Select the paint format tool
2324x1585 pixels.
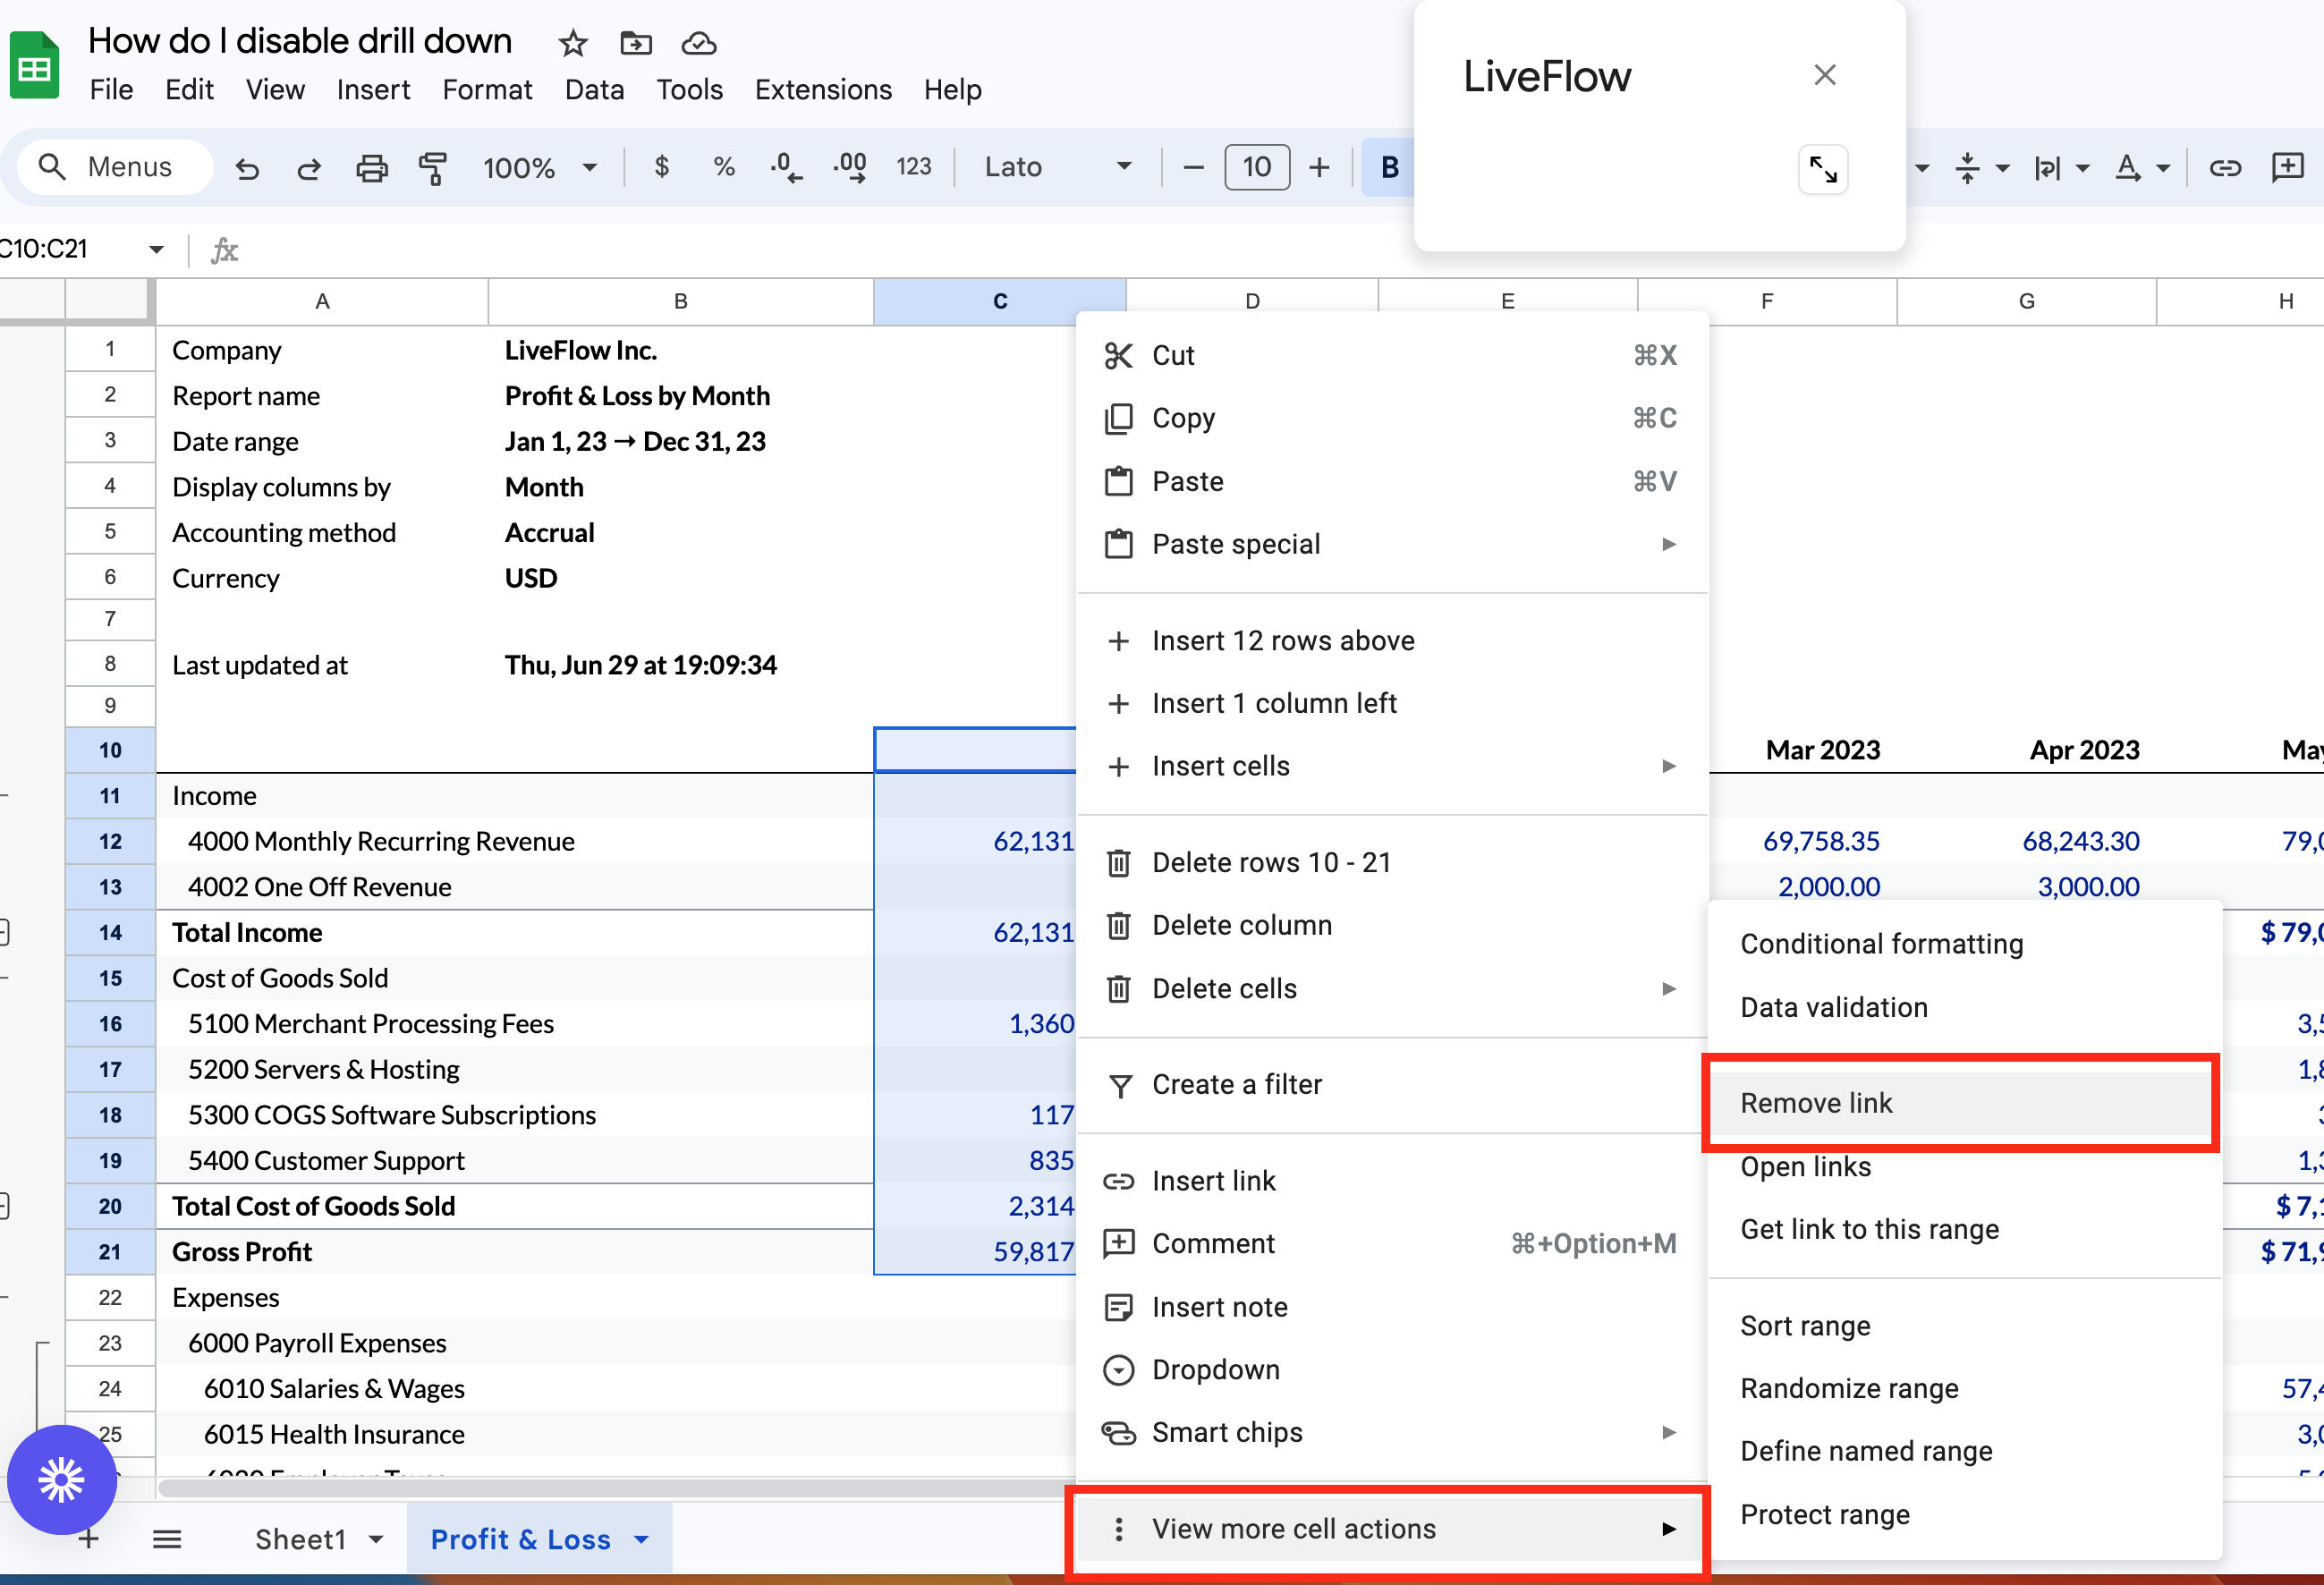pos(433,168)
